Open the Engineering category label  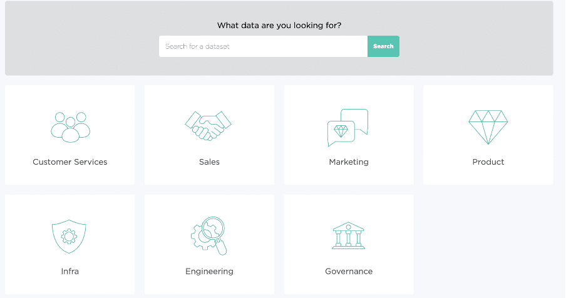(x=209, y=272)
